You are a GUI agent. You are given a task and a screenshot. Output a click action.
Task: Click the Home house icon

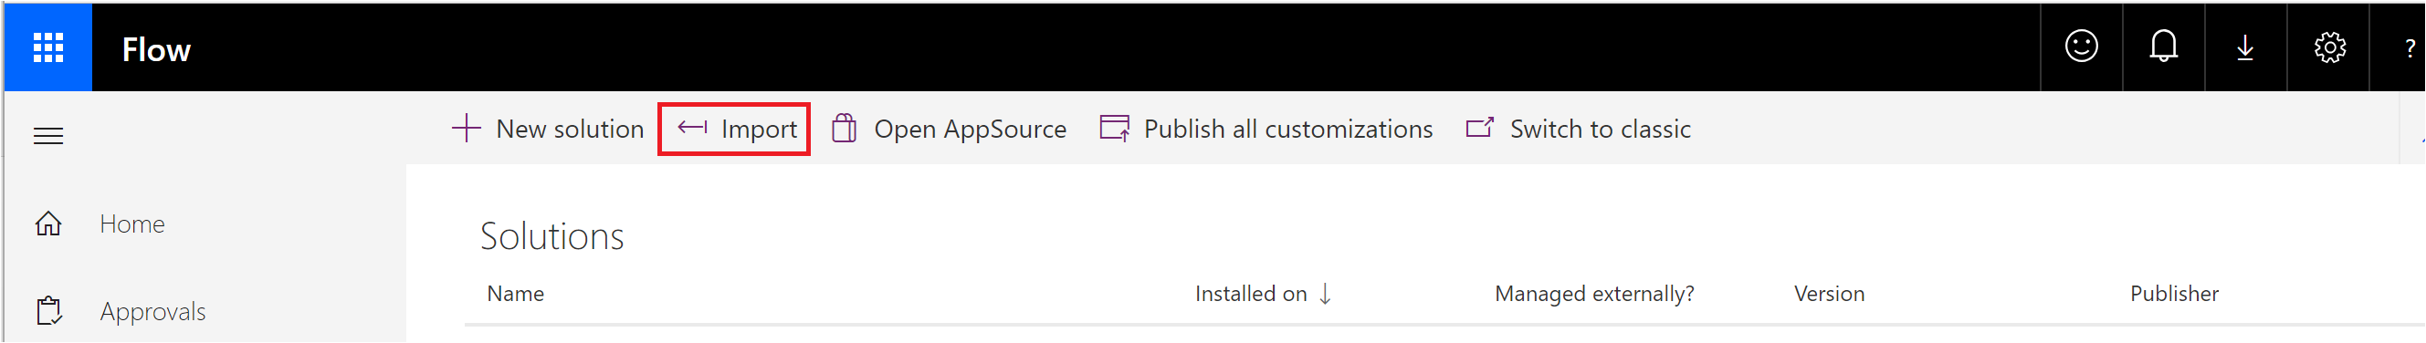48,223
